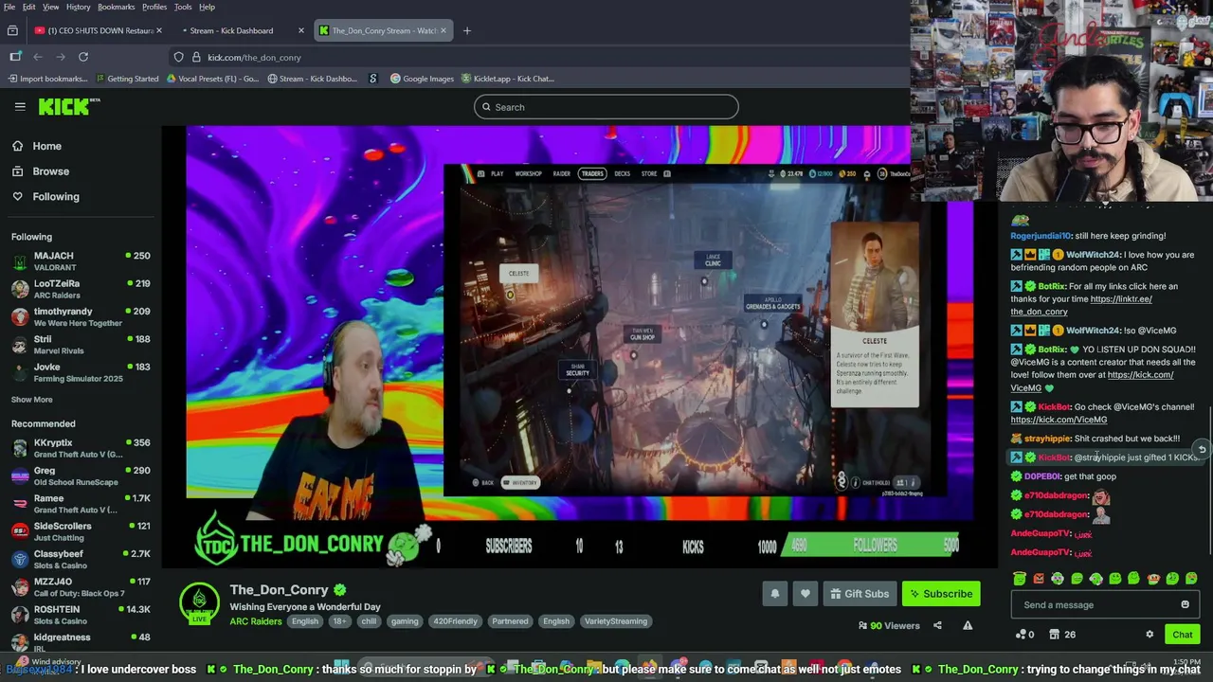The width and height of the screenshot is (1213, 682).
Task: Click the Kick search field
Action: (606, 107)
